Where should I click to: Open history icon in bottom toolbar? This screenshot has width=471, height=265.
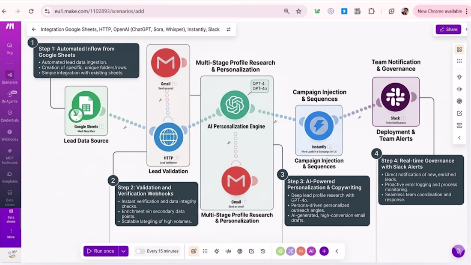coord(263,251)
